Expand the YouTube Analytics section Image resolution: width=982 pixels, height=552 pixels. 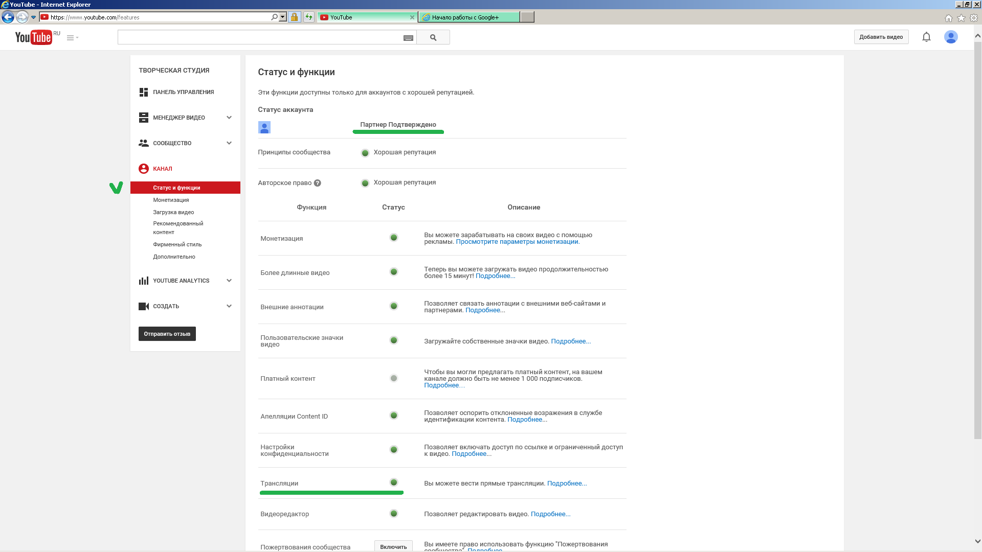229,281
